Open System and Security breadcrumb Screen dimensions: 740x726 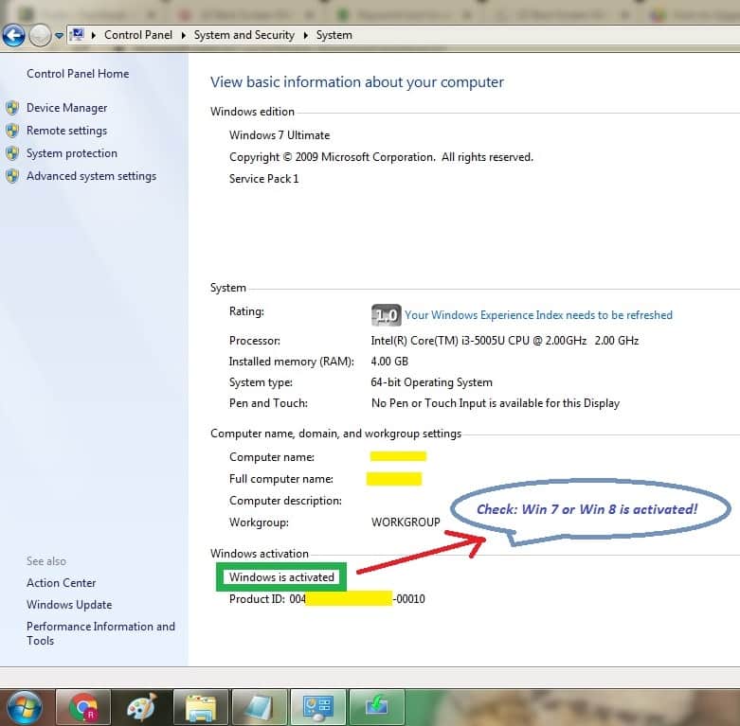point(244,35)
